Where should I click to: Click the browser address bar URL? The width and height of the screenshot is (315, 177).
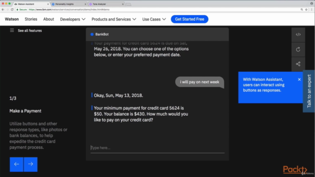pyautogui.click(x=69, y=9)
